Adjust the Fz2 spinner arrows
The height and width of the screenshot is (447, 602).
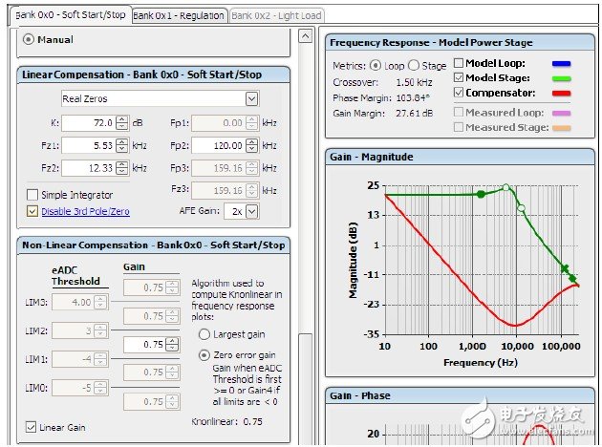(121, 168)
